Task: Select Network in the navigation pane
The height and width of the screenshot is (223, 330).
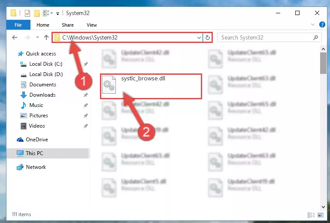Action: 36,167
